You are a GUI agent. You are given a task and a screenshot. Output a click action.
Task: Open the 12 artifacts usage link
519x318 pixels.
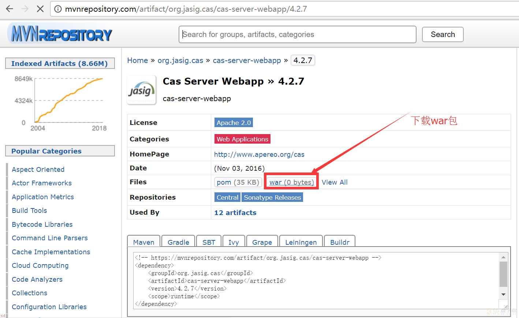pyautogui.click(x=235, y=212)
